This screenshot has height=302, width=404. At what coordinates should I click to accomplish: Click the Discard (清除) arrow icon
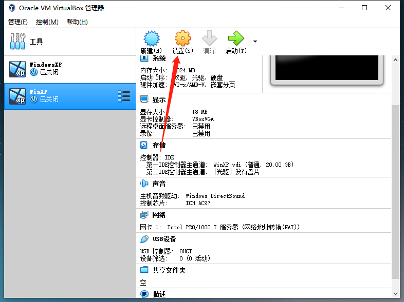(x=209, y=38)
